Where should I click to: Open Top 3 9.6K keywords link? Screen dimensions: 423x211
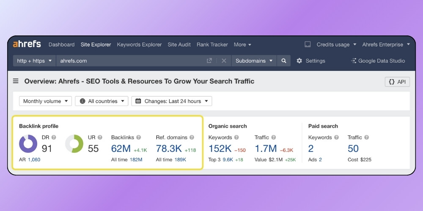pos(228,160)
